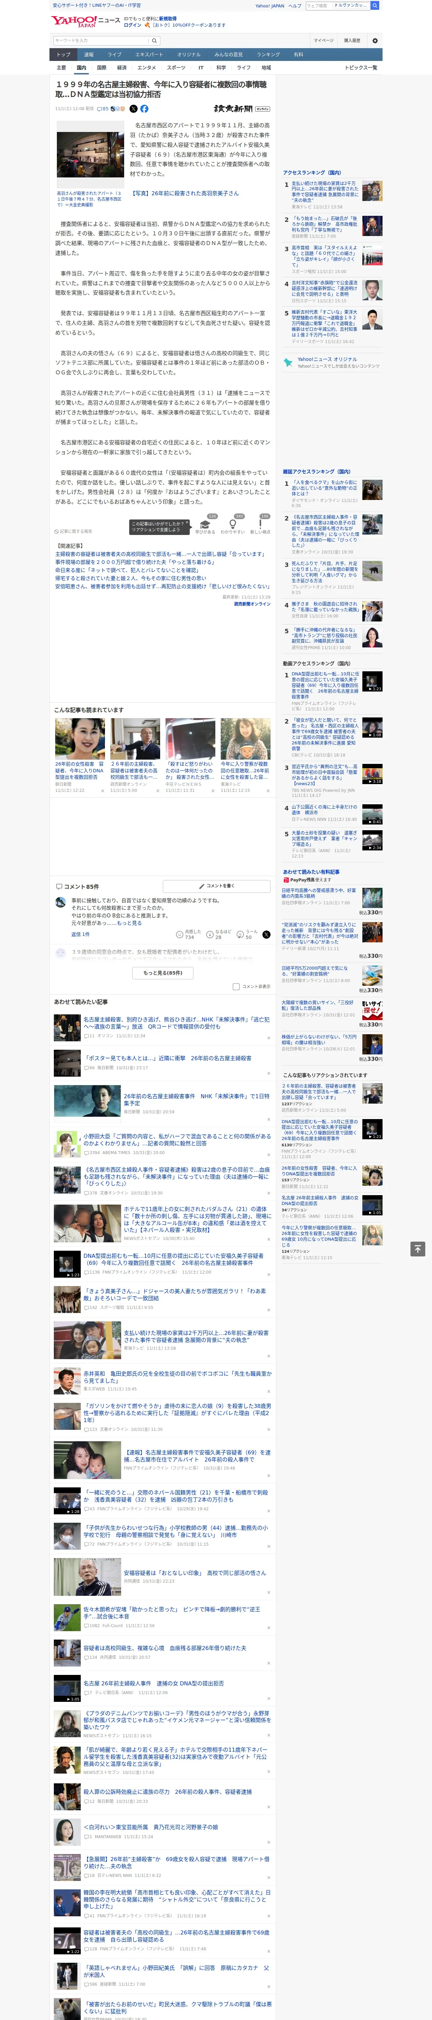The image size is (432, 2020).
Task: Open article 26年前の名古屋主婦殺害事件 NHK「未解決事件」
Action: 196,1100
